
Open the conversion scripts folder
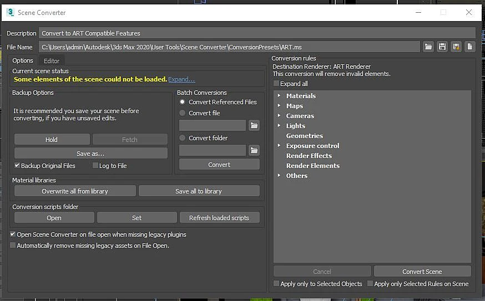[54, 217]
